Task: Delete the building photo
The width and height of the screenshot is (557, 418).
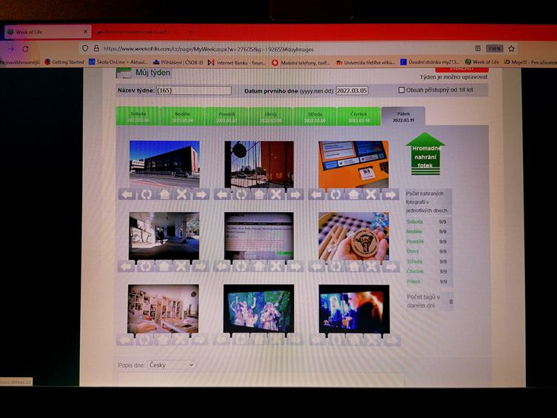Action: tap(182, 194)
